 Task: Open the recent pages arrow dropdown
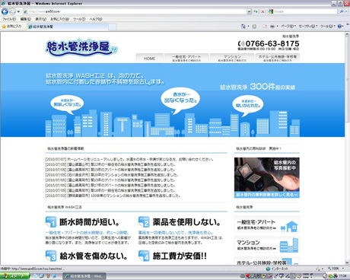(18, 11)
